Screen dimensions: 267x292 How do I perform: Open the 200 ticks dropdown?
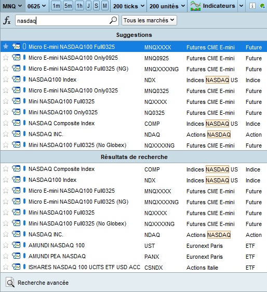(129, 6)
